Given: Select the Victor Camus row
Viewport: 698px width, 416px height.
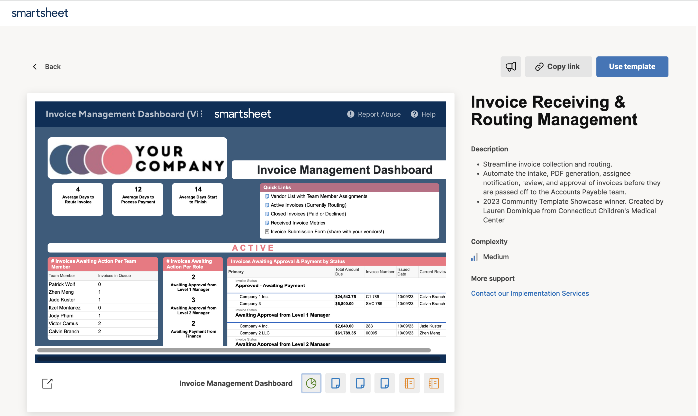Looking at the screenshot, I should pyautogui.click(x=103, y=323).
